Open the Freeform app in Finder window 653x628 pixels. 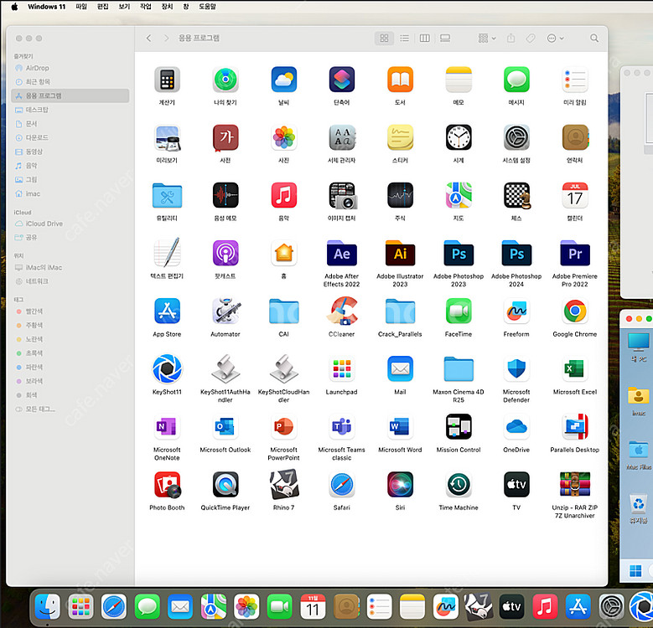[516, 311]
